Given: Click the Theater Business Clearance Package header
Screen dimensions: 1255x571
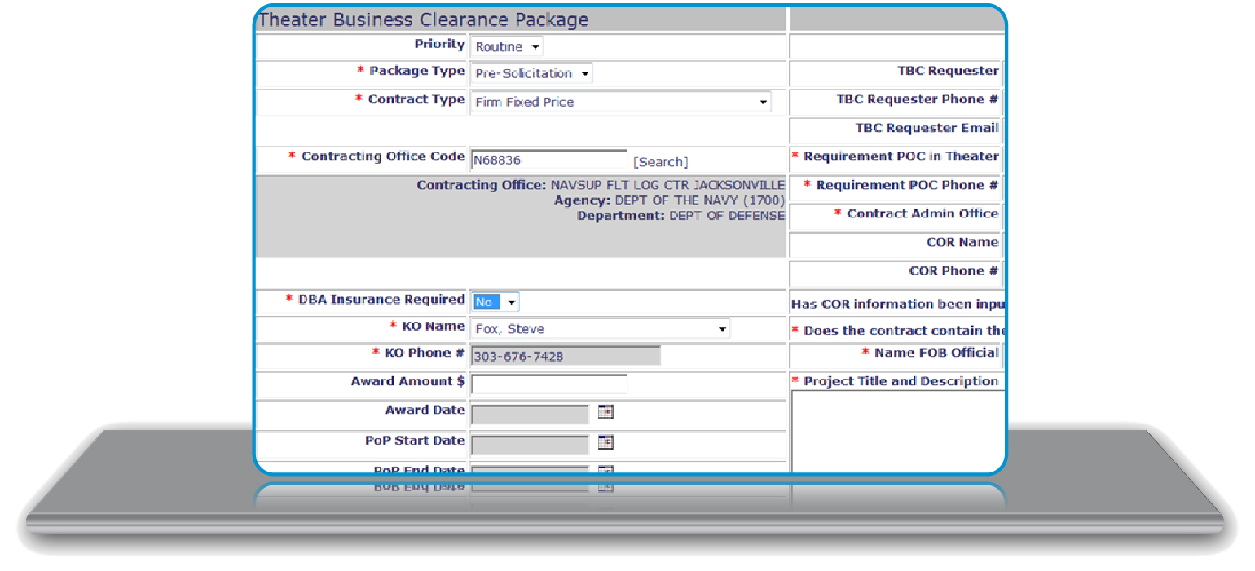Looking at the screenshot, I should pyautogui.click(x=424, y=19).
